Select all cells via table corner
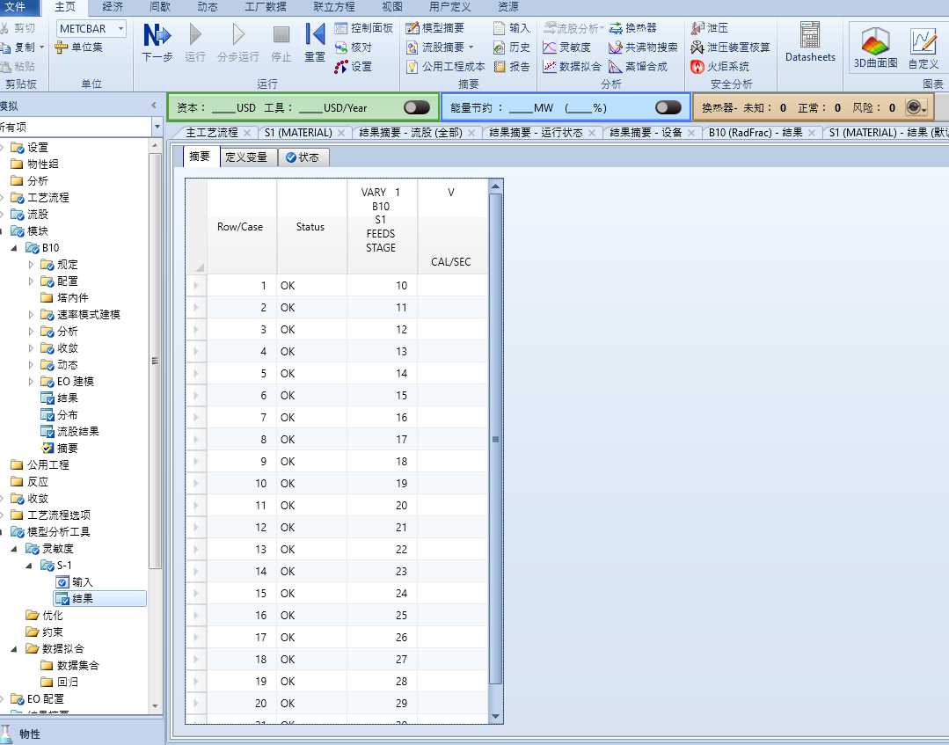The image size is (949, 745). [x=196, y=226]
